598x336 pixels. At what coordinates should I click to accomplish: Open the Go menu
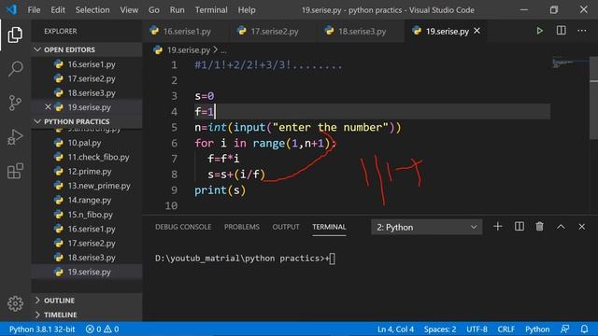click(153, 10)
